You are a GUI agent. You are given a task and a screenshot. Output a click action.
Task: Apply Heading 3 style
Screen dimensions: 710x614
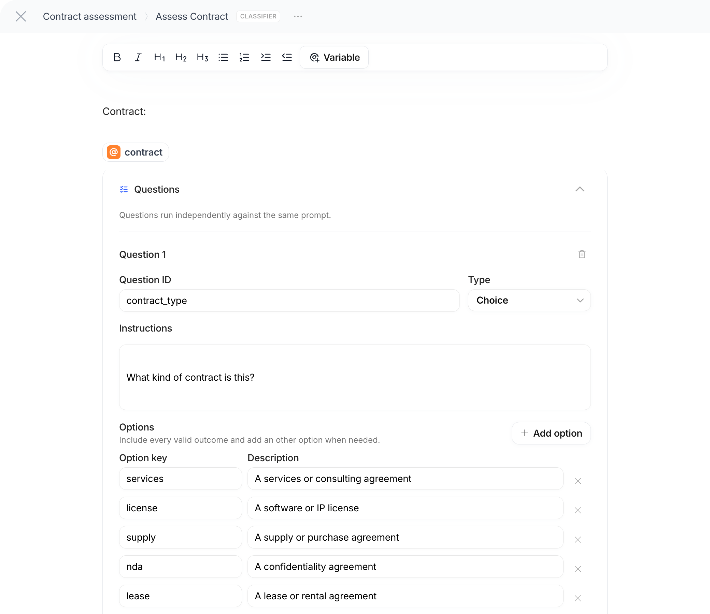[x=202, y=57]
